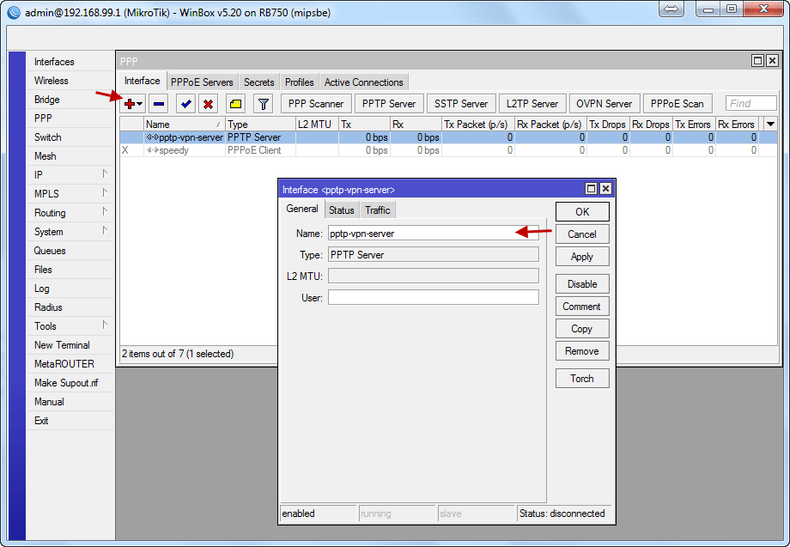790x547 pixels.
Task: Click the red X disable button
Action: coord(208,104)
